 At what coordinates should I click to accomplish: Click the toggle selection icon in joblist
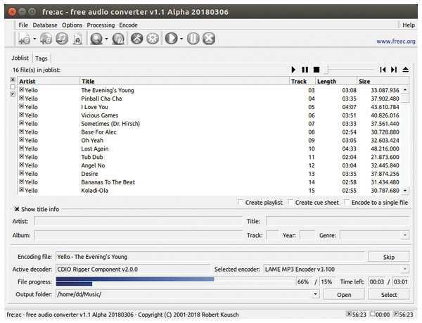pyautogui.click(x=13, y=94)
